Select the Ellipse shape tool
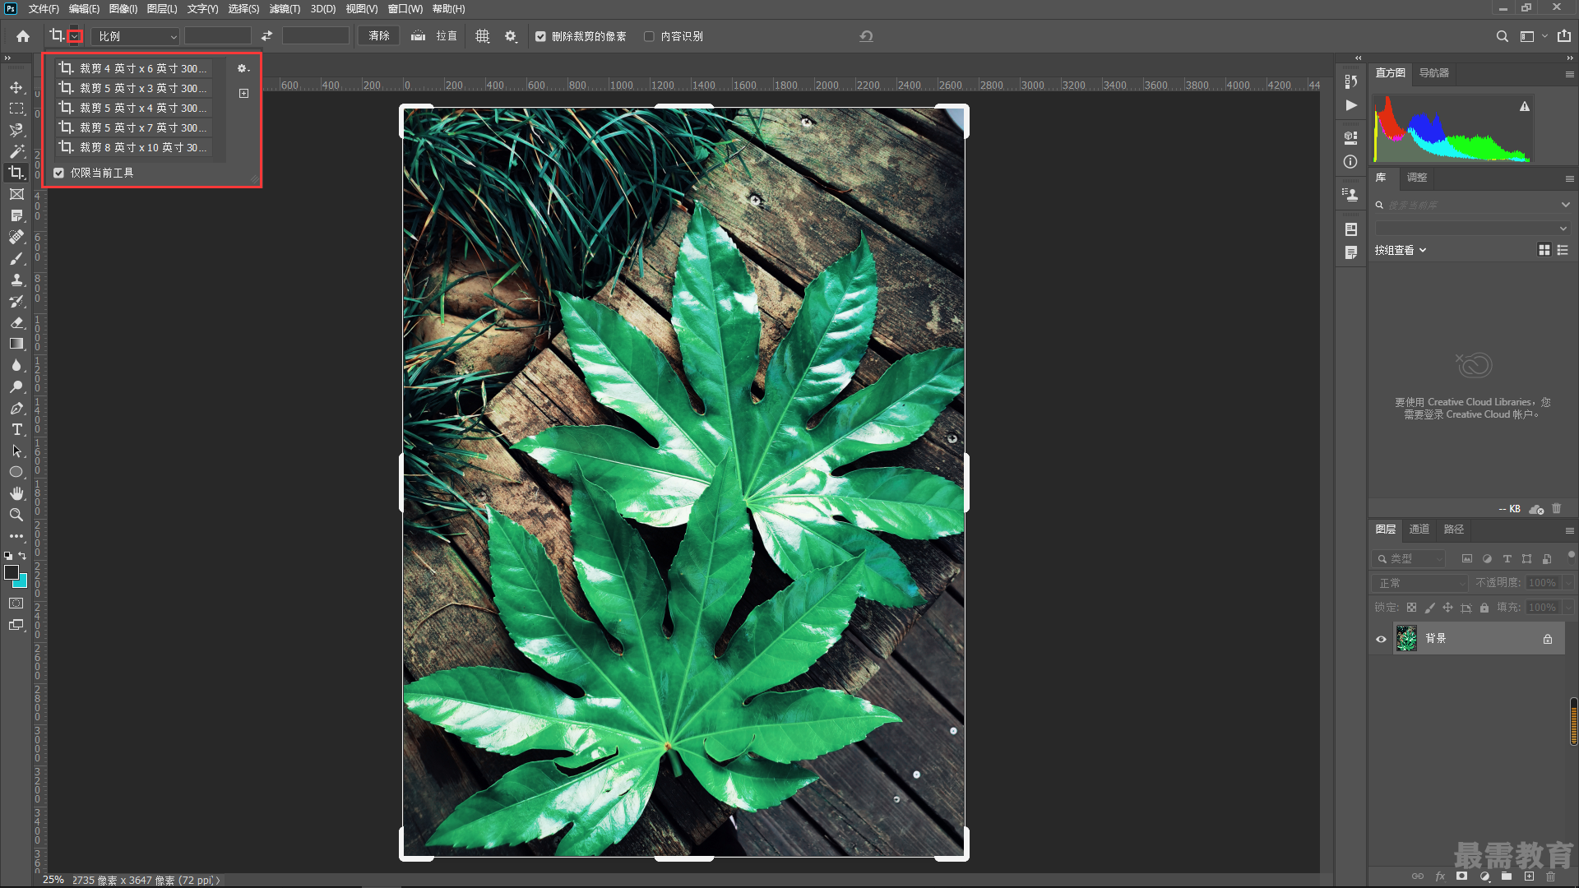The image size is (1579, 888). point(16,472)
